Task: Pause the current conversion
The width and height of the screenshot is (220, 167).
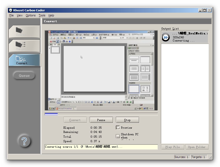Action: coord(101,120)
